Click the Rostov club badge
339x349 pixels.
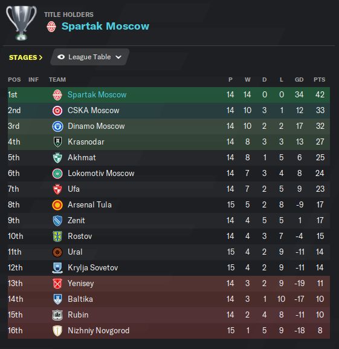point(57,236)
